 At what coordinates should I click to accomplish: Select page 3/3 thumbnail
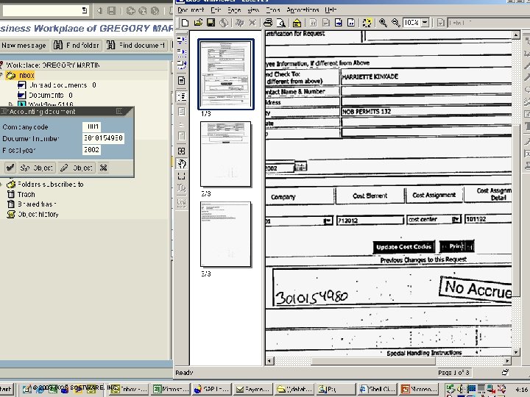coord(226,234)
